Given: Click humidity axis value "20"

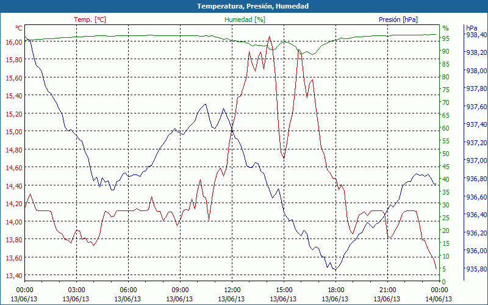Looking at the screenshot, I should [x=446, y=231].
